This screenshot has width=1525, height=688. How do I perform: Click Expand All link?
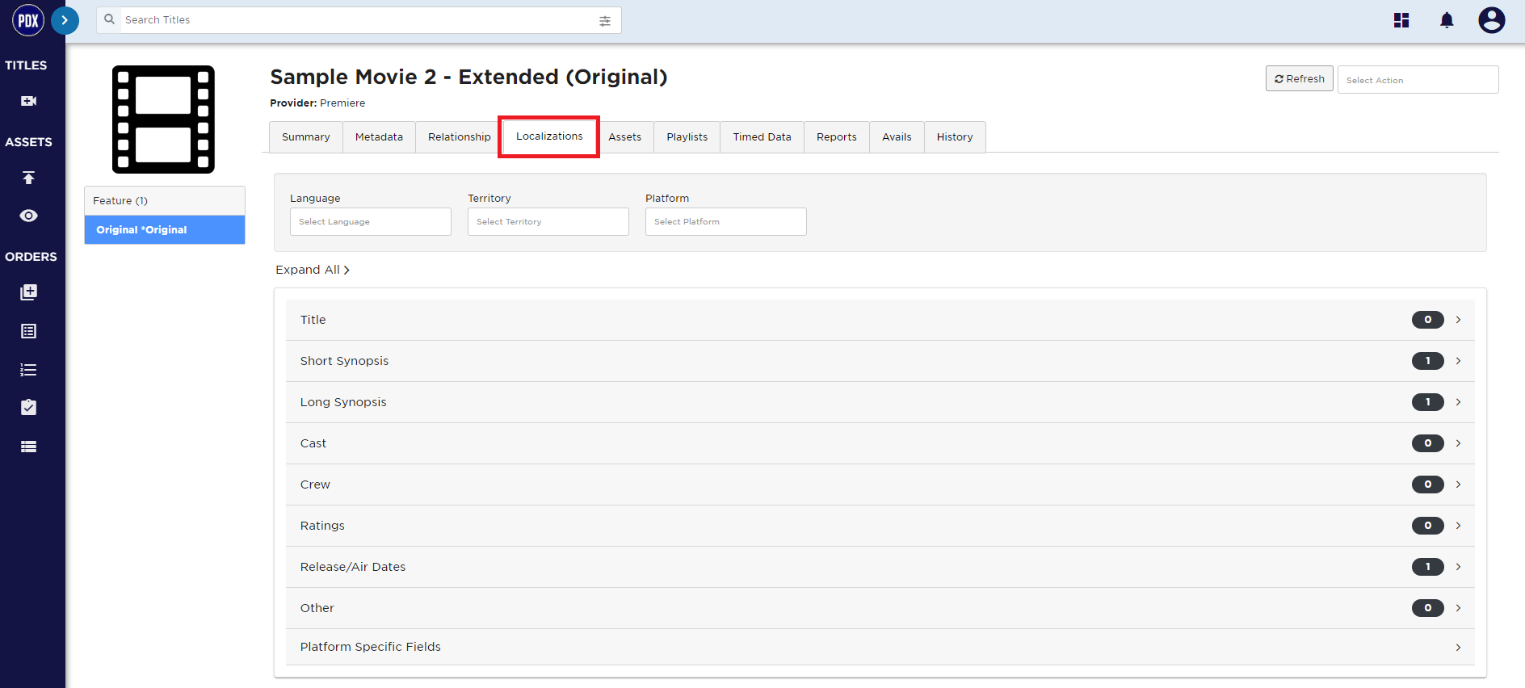pyautogui.click(x=313, y=270)
